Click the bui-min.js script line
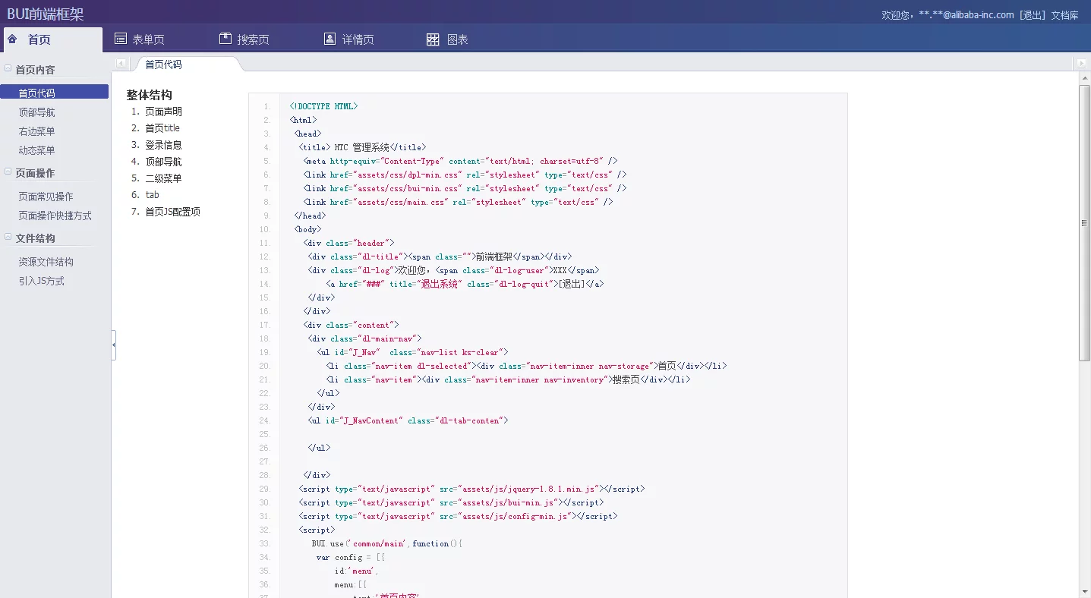The image size is (1091, 598). (x=451, y=502)
